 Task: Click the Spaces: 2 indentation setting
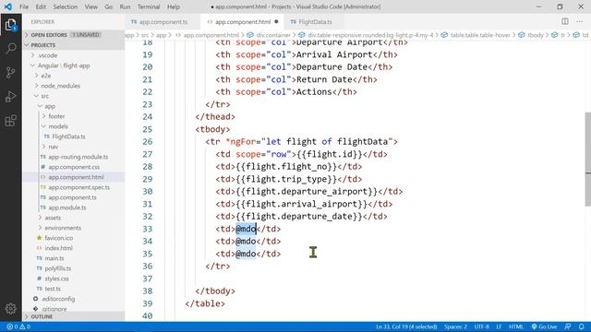(455, 326)
